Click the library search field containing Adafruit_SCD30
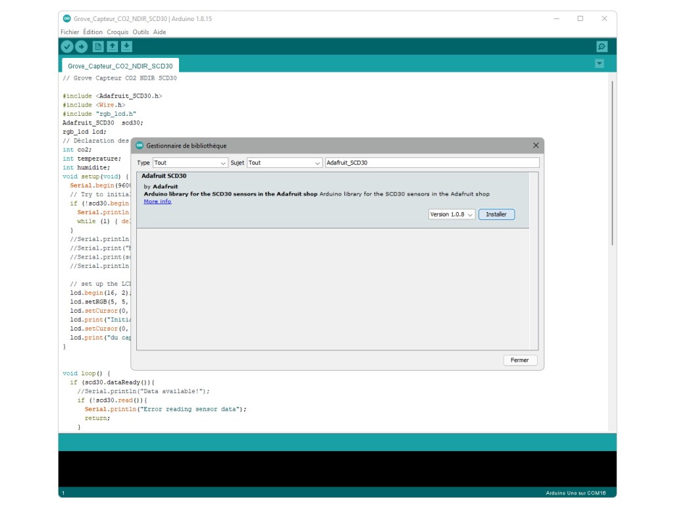674x509 pixels. click(x=432, y=163)
